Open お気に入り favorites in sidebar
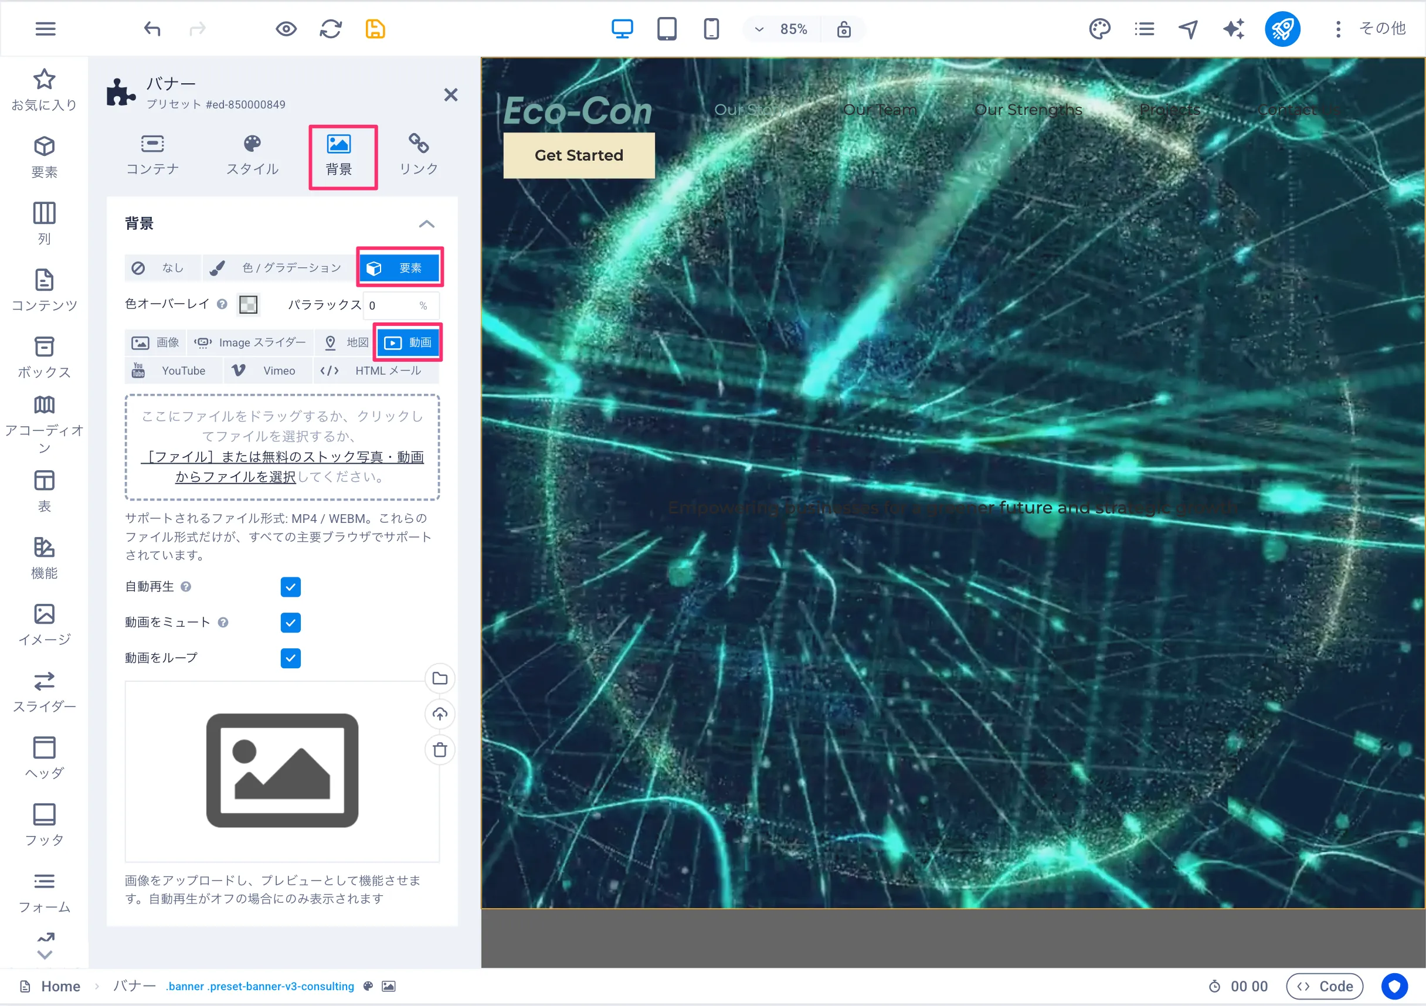This screenshot has height=1006, width=1426. tap(44, 90)
